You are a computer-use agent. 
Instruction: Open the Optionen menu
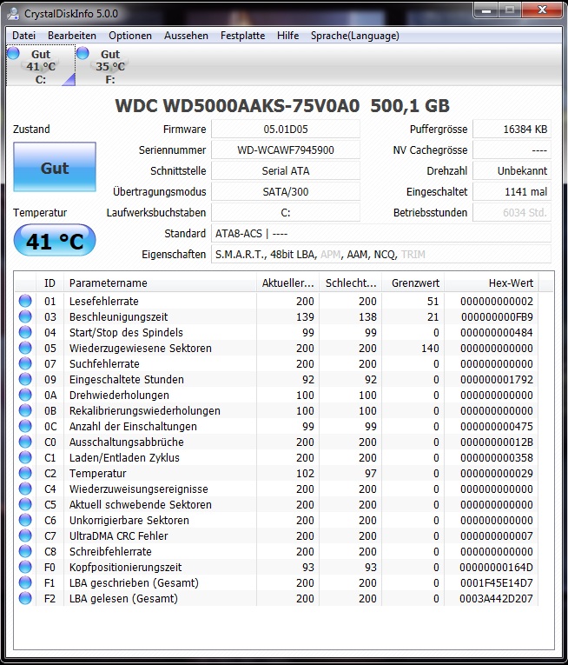pyautogui.click(x=130, y=36)
